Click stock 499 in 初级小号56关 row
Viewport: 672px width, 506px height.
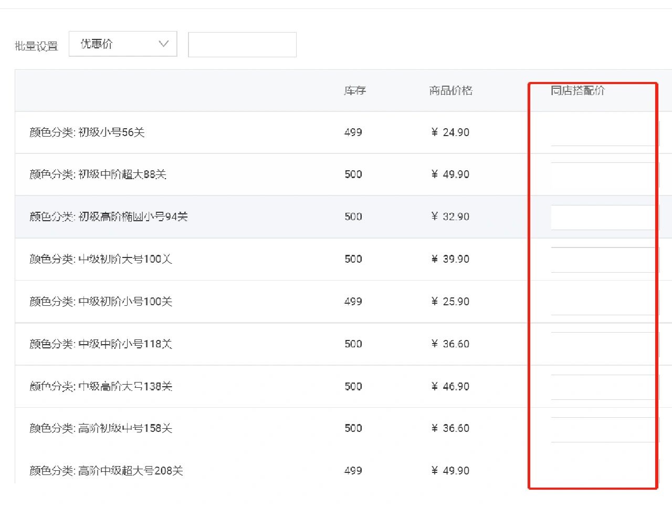click(353, 132)
